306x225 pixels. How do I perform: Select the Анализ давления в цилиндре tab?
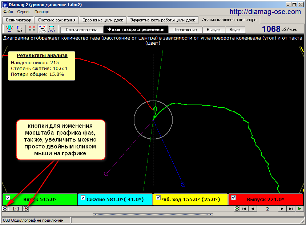(x=229, y=20)
